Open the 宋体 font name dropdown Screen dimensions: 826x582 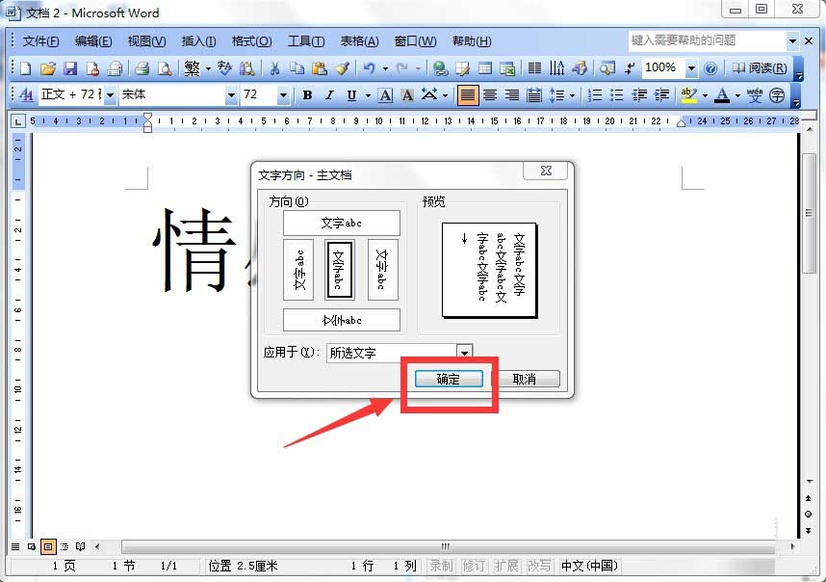pos(231,94)
